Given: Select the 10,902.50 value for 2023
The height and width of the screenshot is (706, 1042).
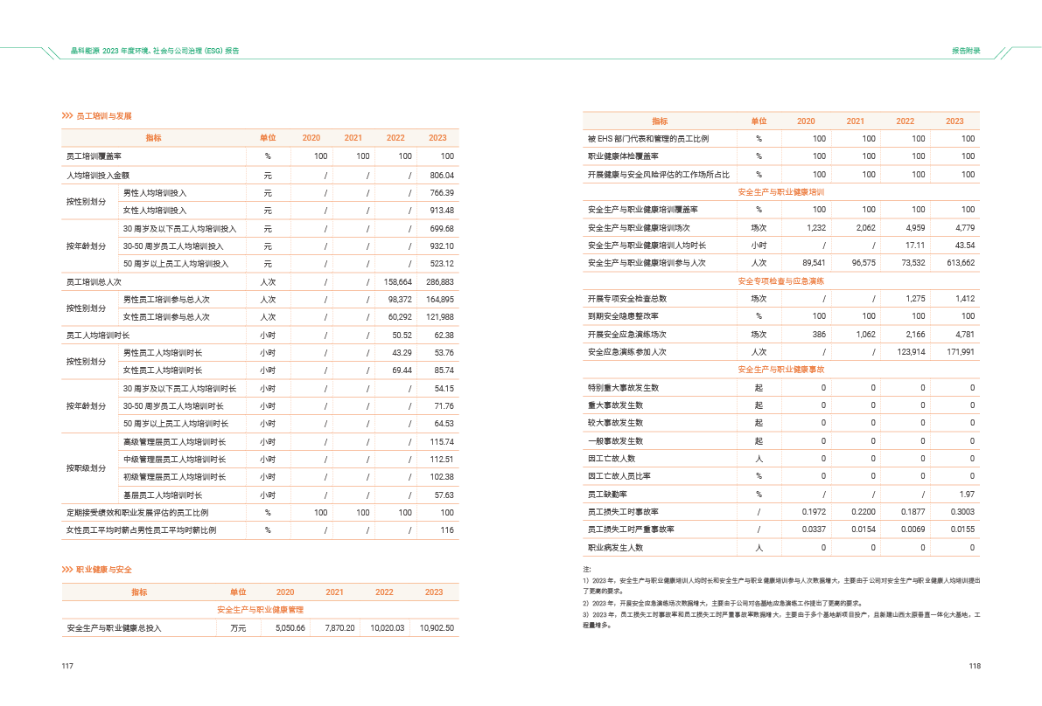Looking at the screenshot, I should tap(437, 628).
